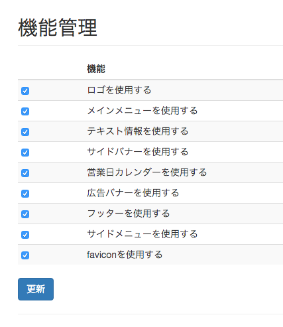Toggle the サイドメニューを使用する checkbox
The image size is (283, 327).
(x=25, y=235)
